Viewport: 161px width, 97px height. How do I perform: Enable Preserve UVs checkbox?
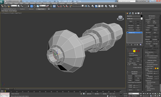tap(146, 25)
